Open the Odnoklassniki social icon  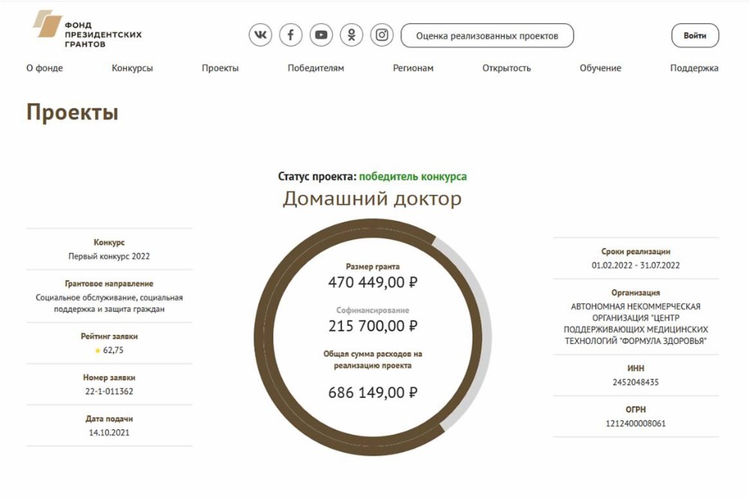pos(352,35)
